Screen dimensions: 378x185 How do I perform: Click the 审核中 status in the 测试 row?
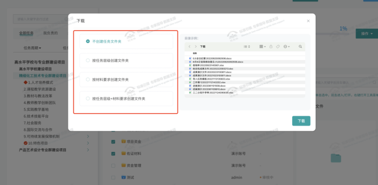point(267,177)
